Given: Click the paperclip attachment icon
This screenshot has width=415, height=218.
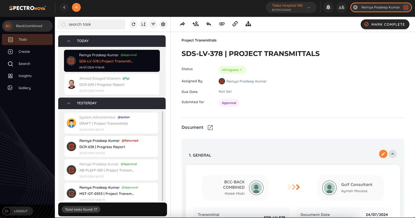Looking at the screenshot, I should coord(222,24).
